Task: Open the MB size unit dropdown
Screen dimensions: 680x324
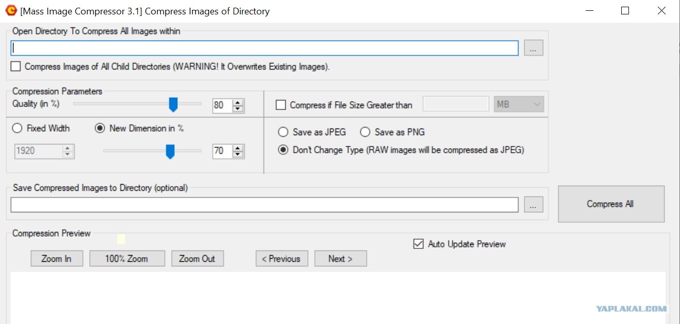Action: [519, 104]
